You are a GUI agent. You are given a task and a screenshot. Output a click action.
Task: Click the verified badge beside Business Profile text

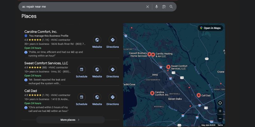point(26,36)
